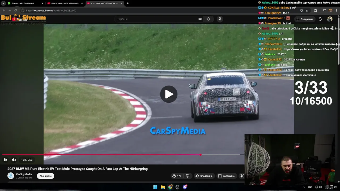Subscribe with the Абониране button
This screenshot has height=191, width=340.
pos(45,176)
